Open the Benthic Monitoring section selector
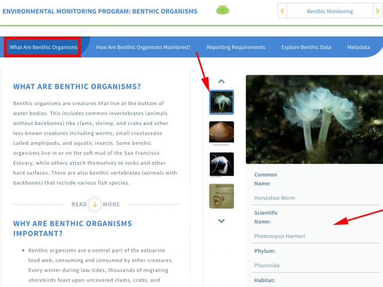This screenshot has height=287, width=383. (330, 11)
